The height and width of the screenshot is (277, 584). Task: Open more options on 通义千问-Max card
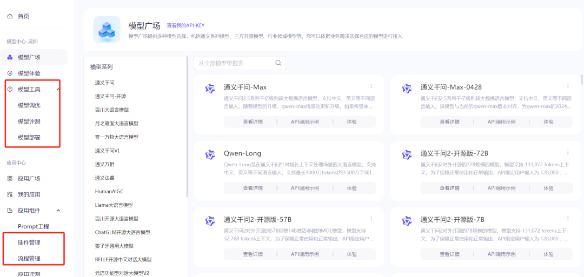(x=371, y=86)
